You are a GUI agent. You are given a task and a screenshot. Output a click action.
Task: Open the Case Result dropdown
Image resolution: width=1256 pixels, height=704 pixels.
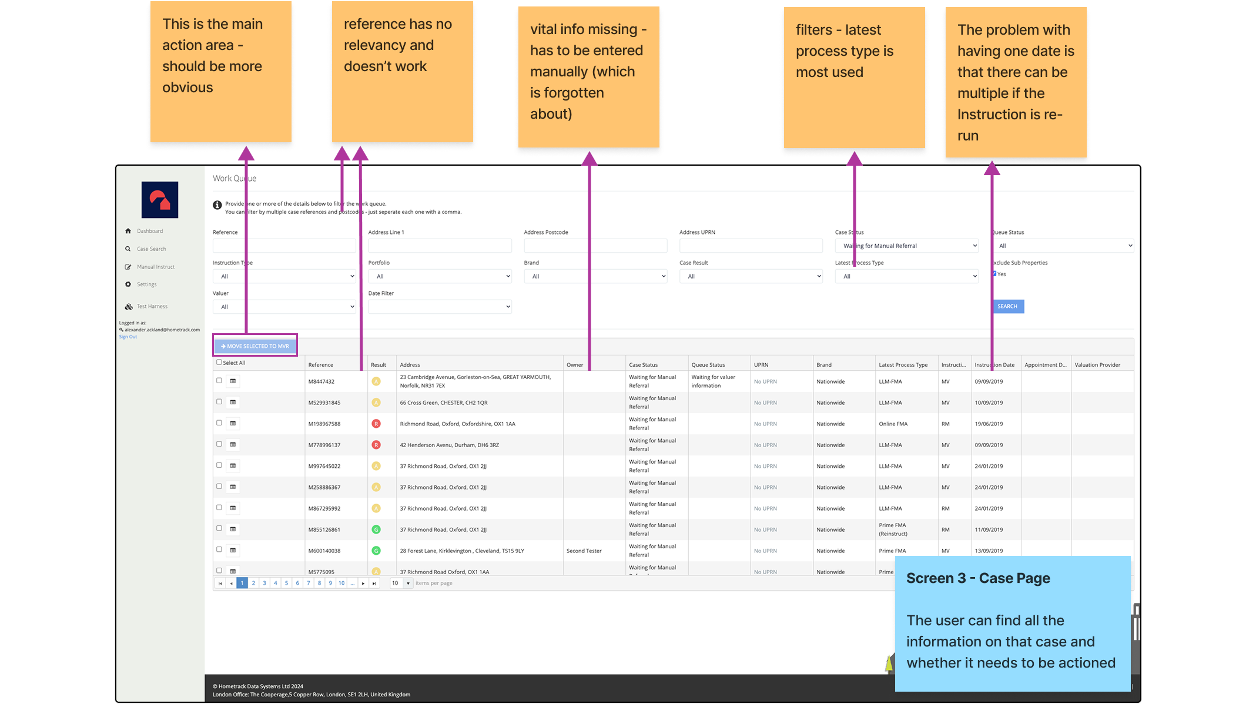[x=751, y=276]
